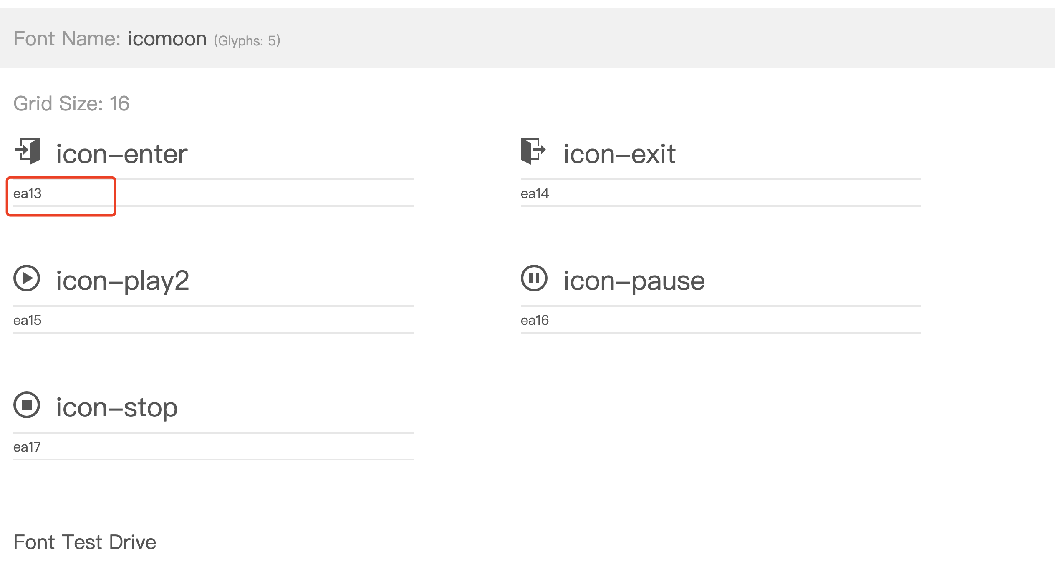Click the stop circle icon glyph

[27, 405]
